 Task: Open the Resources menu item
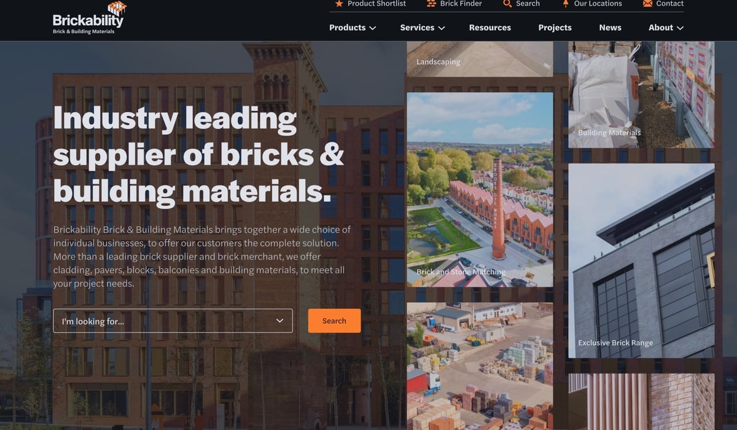click(490, 28)
